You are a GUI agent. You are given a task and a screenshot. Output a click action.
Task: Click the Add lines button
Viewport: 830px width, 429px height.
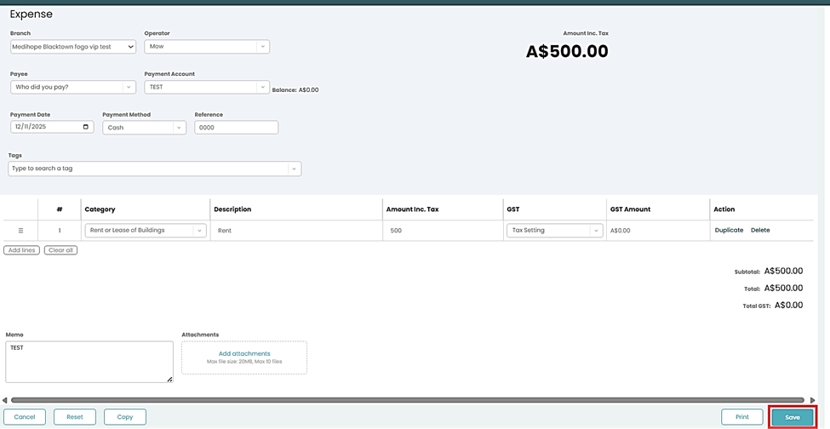[21, 250]
